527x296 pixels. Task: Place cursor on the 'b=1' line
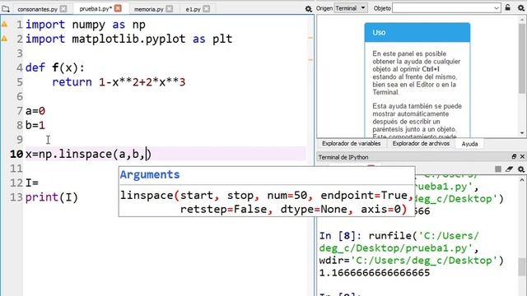tap(35, 126)
